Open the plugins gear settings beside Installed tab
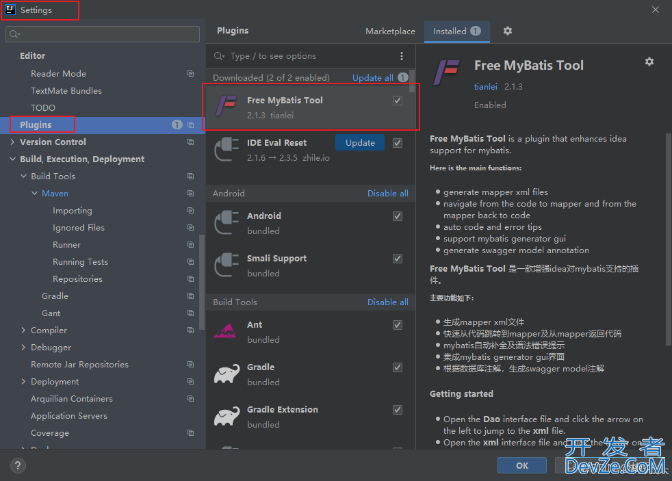672x481 pixels. (508, 31)
